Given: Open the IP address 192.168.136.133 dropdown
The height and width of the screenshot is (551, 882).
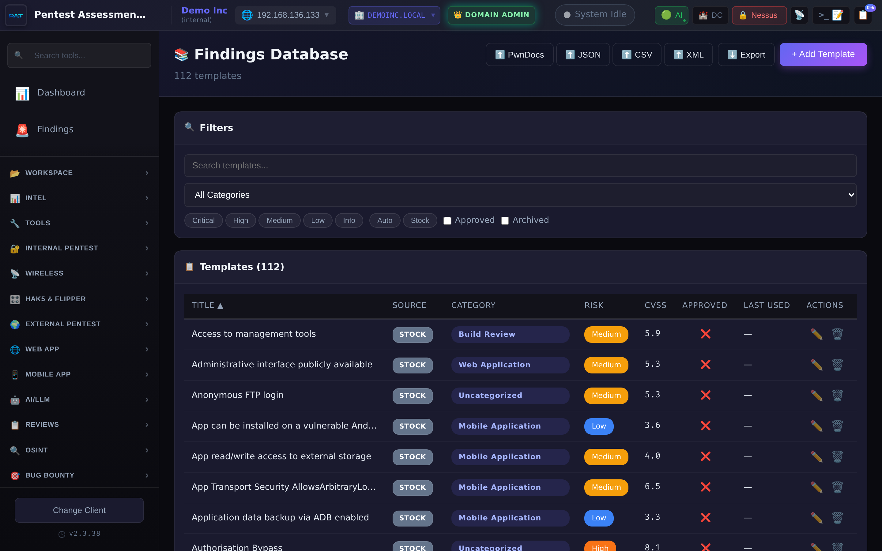Looking at the screenshot, I should point(286,15).
